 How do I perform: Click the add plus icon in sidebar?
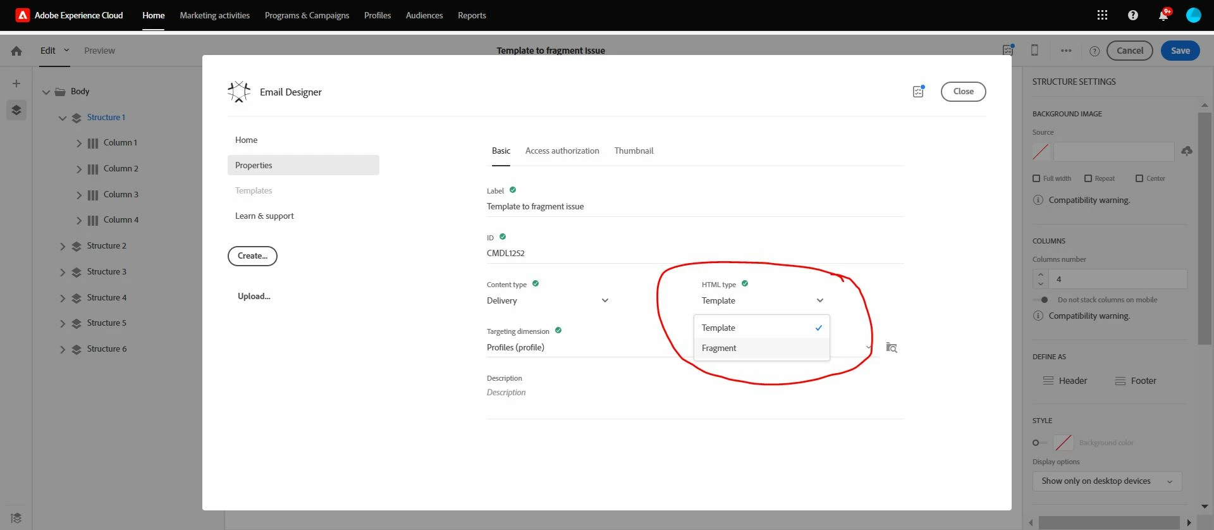(16, 83)
